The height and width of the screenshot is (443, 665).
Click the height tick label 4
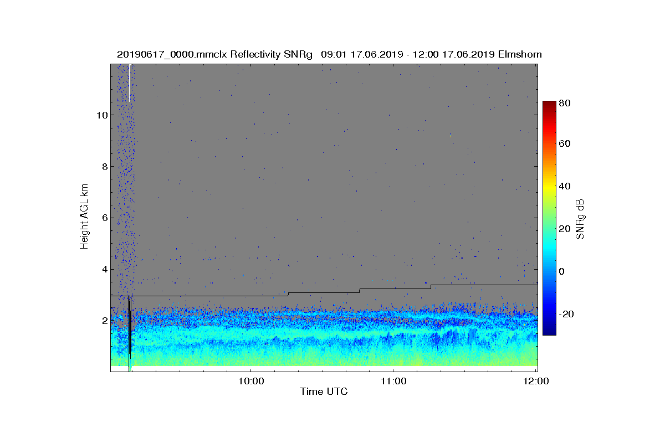point(104,270)
